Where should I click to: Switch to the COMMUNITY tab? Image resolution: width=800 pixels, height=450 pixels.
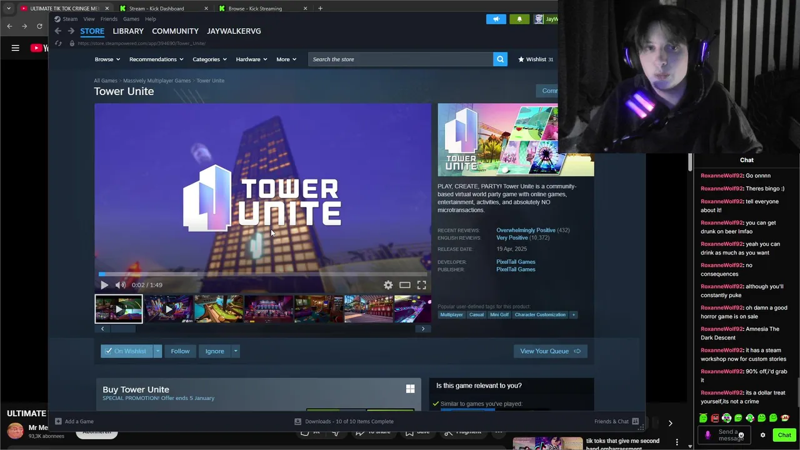175,31
